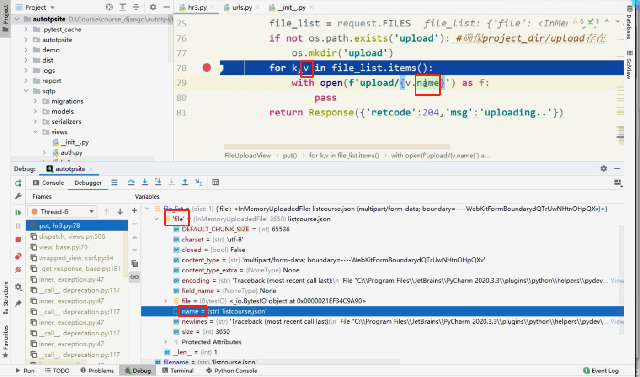640x377 pixels.
Task: Click the Step Over icon
Action: 131,182
